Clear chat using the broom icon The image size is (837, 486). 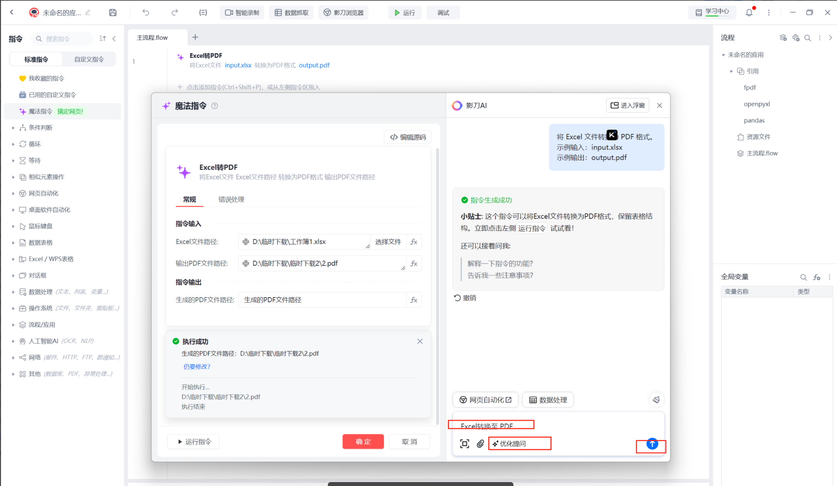pos(656,400)
